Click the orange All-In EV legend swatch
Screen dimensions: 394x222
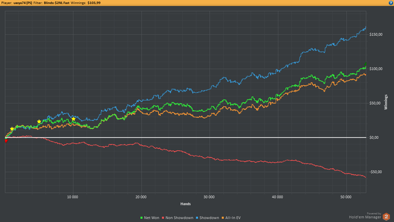(223, 218)
